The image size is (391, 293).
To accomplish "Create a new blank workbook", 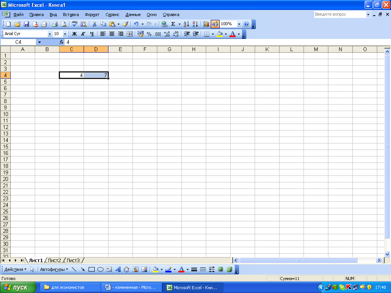I will [9, 24].
